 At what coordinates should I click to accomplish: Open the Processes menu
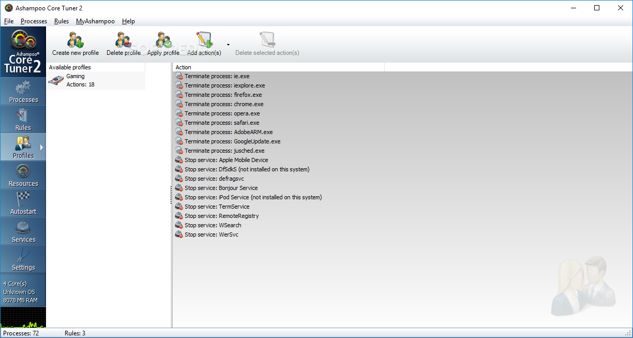coord(34,21)
